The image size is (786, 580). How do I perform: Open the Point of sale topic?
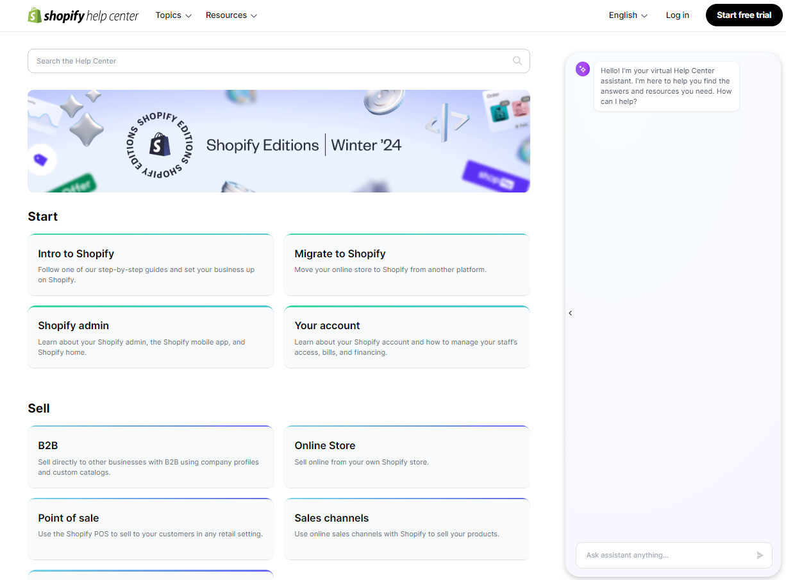(150, 529)
